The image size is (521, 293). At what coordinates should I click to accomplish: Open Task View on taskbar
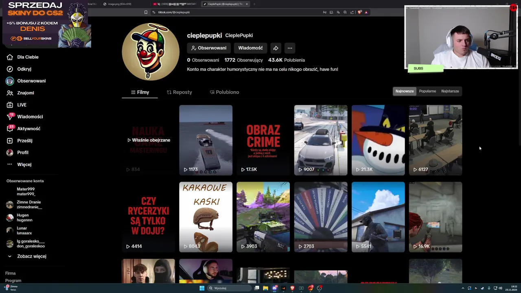pos(257,288)
